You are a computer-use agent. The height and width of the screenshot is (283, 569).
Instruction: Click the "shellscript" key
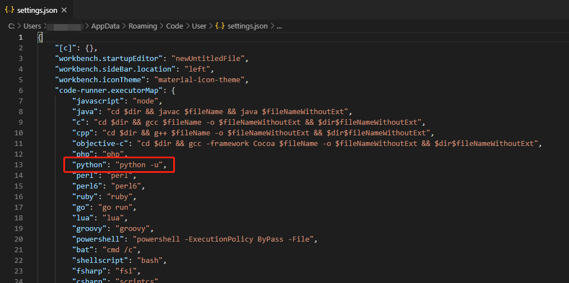point(100,260)
